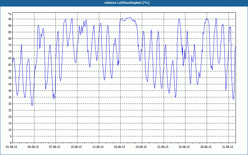Click the date label 25.08.15
The width and height of the screenshot is (248, 155).
tap(184, 147)
